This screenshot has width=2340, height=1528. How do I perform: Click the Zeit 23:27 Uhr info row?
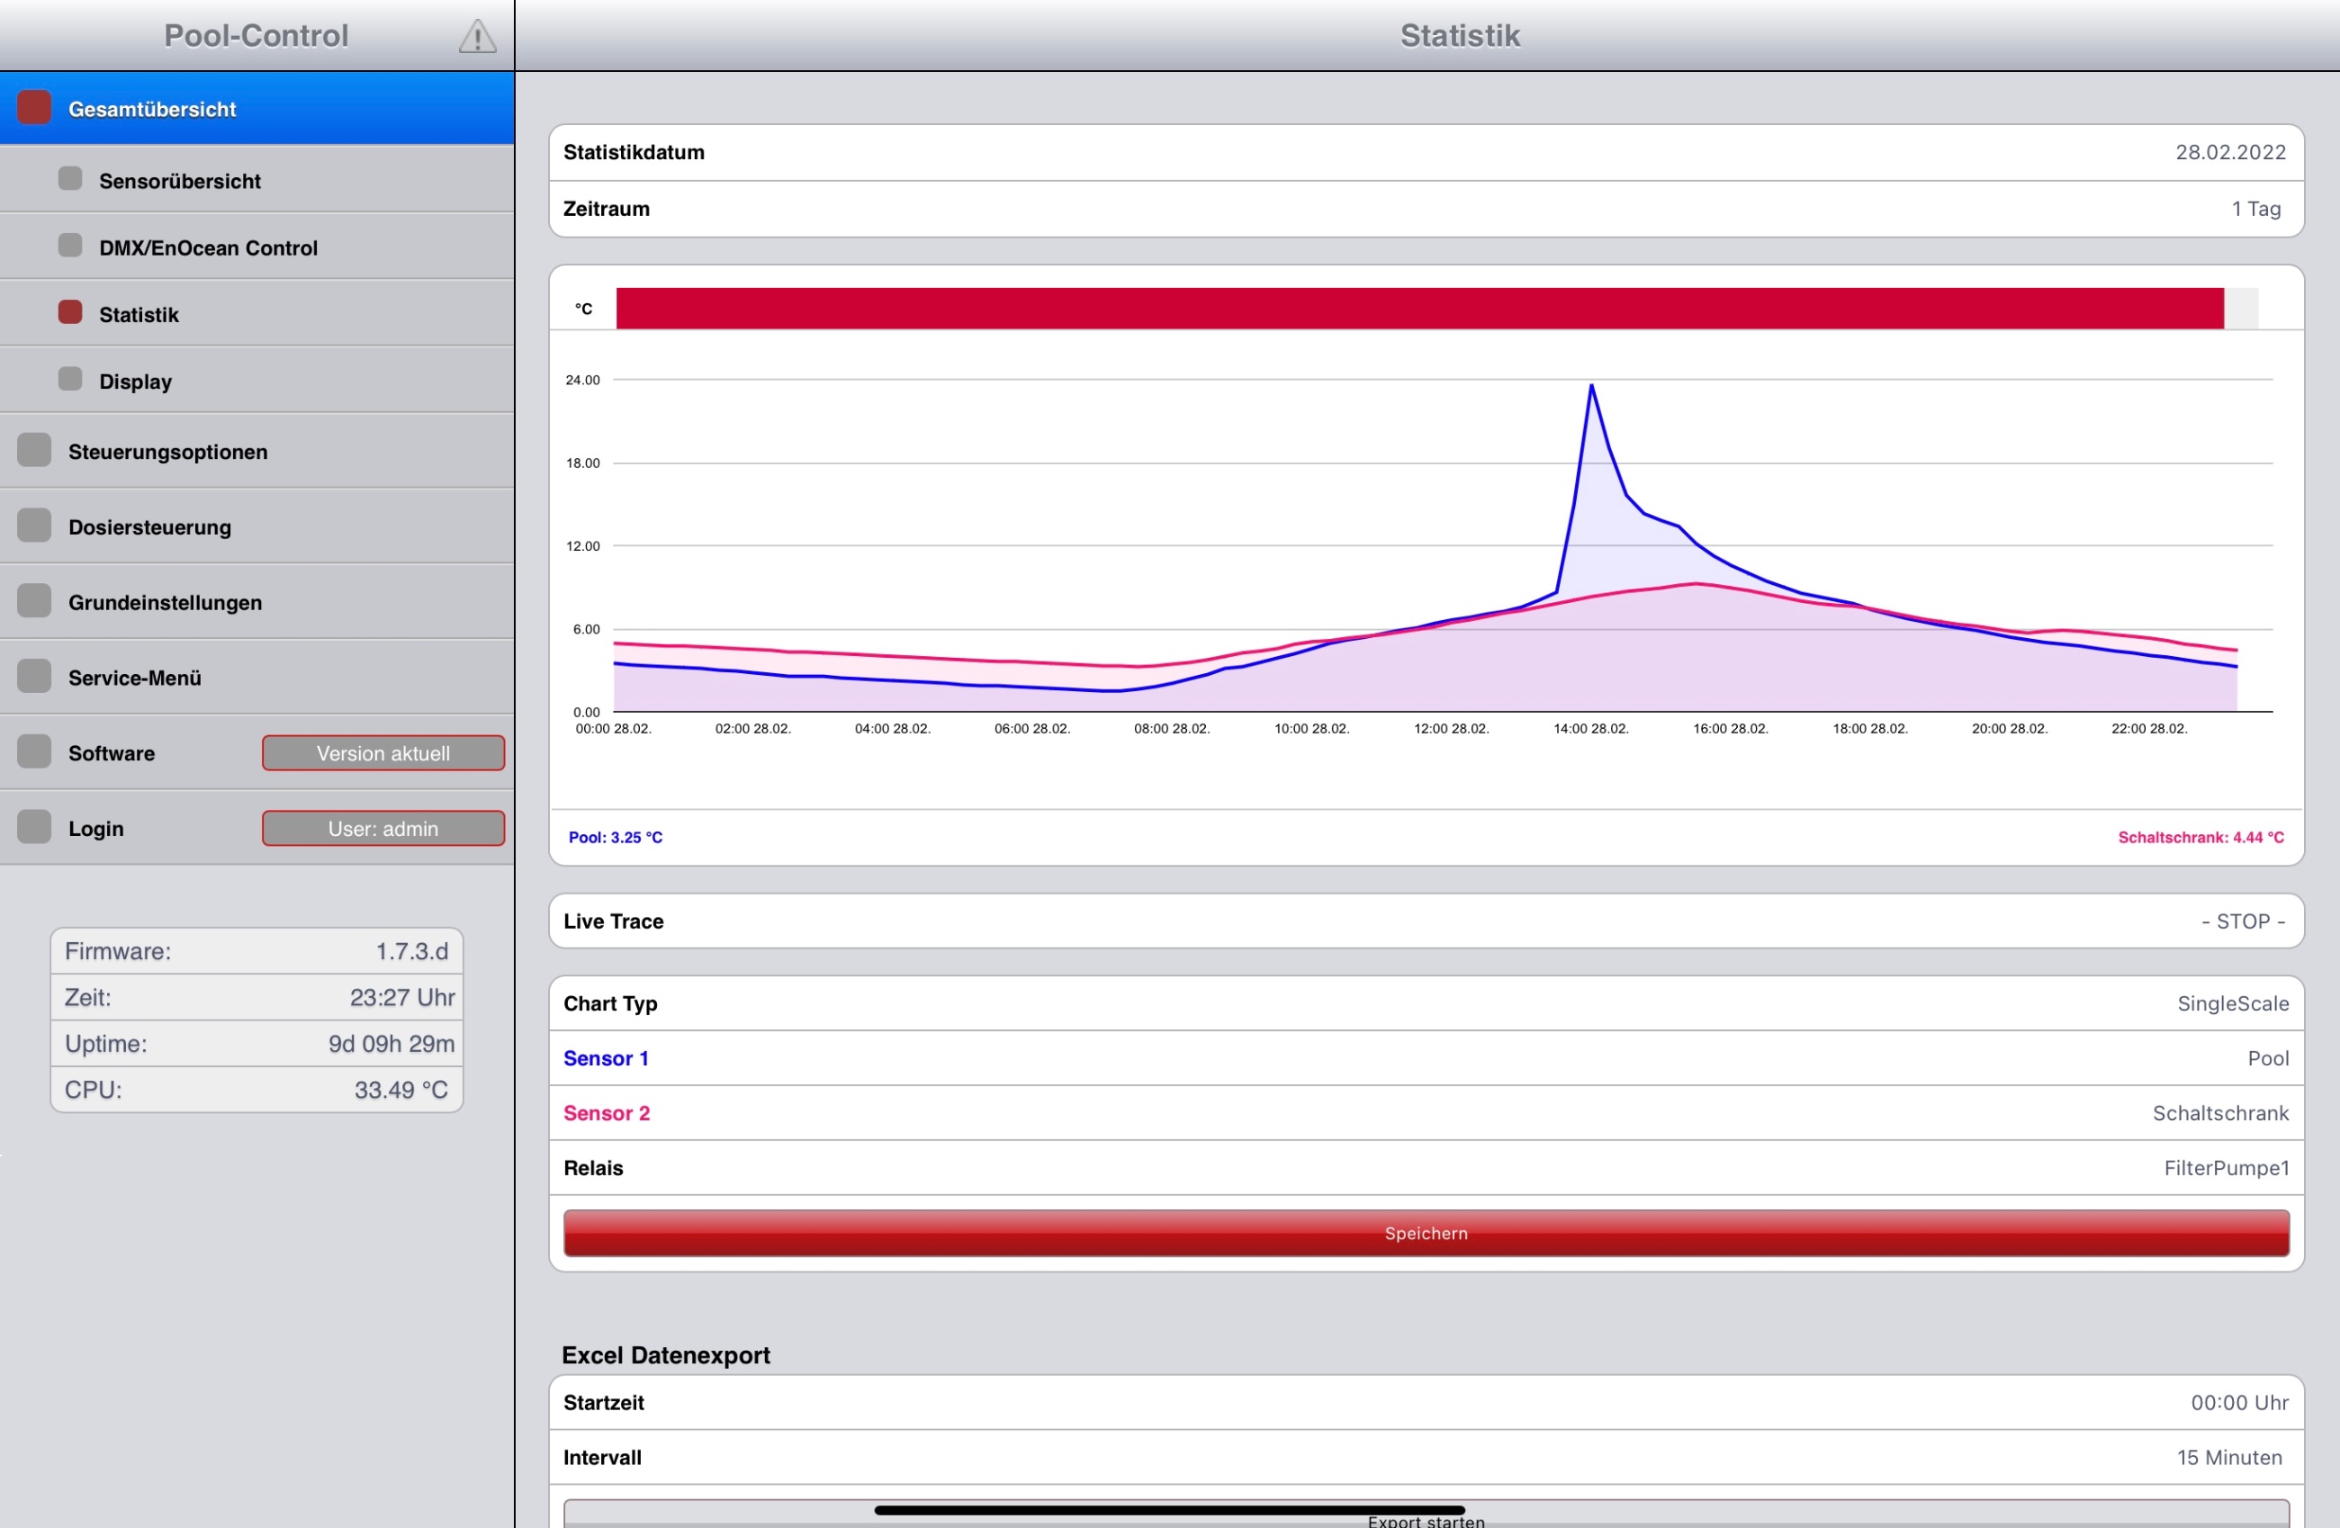click(x=256, y=998)
